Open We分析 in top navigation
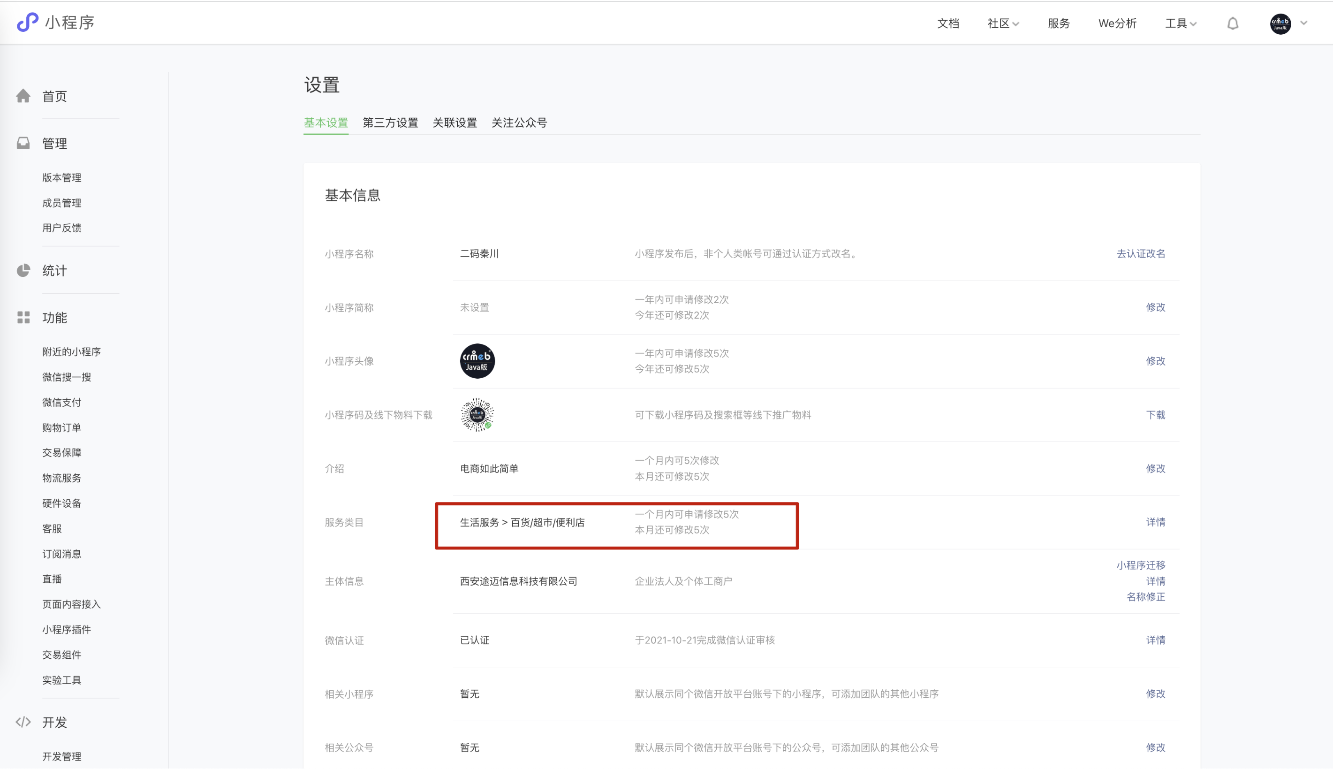The image size is (1333, 777). click(1117, 23)
